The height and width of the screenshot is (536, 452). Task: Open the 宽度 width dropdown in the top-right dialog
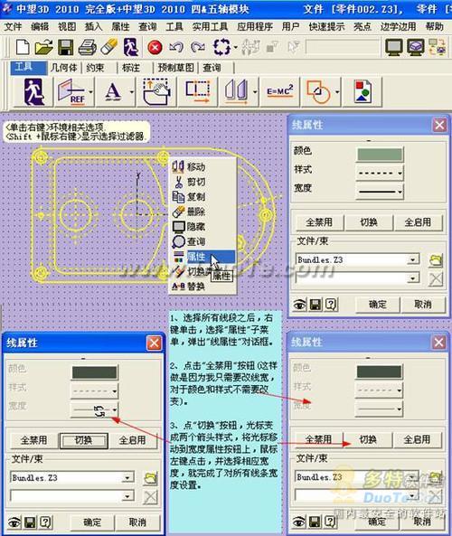380,192
